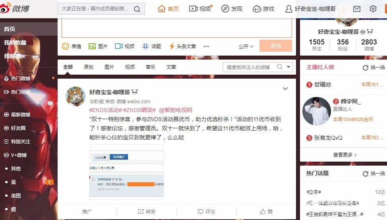This screenshot has width=387, height=220.
Task: Open the 公开 visibility dropdown
Action: point(246,46)
